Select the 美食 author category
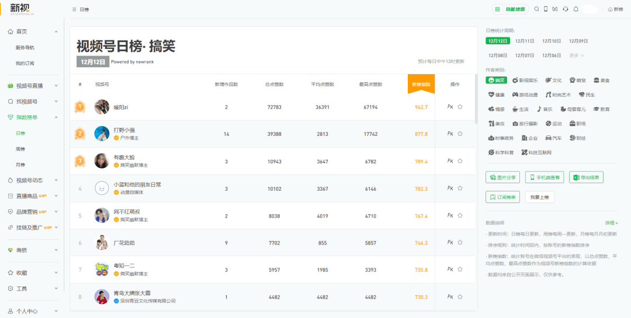The image size is (631, 318). click(602, 81)
